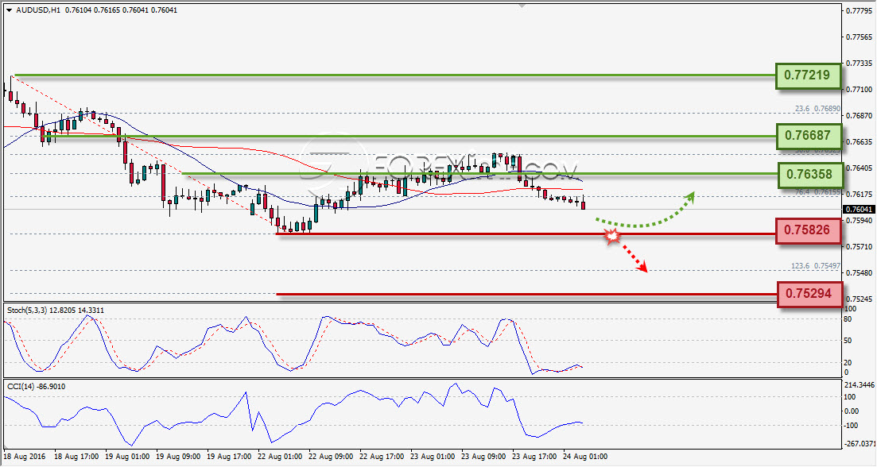This screenshot has width=877, height=467.
Task: Click time axis label 23 Aug 01:00
Action: (x=433, y=457)
